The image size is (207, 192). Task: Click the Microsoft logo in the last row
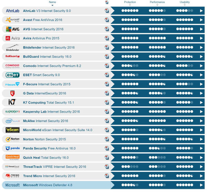pyautogui.click(x=12, y=185)
